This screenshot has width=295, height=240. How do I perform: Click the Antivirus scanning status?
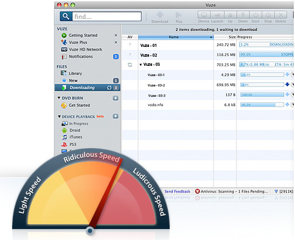click(231, 191)
